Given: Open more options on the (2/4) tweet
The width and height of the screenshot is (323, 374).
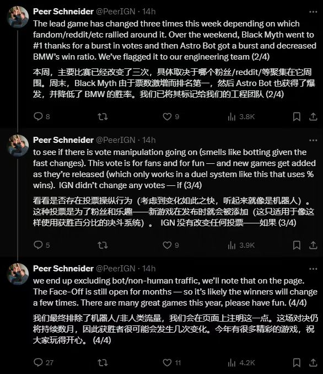Looking at the screenshot, I should tap(313, 12).
